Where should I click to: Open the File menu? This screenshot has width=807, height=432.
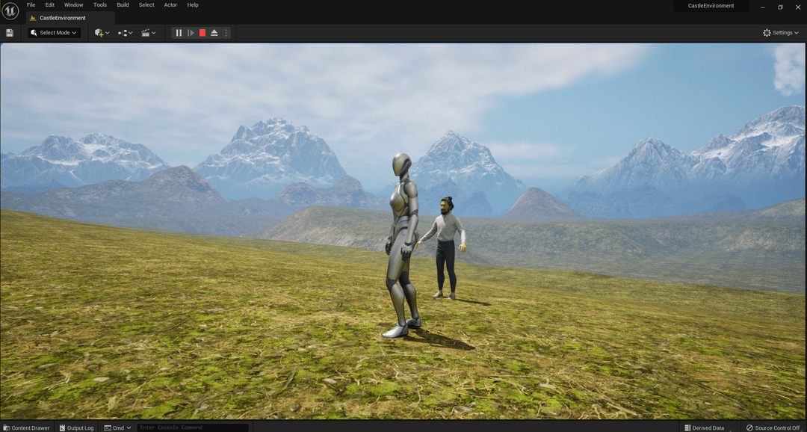coord(31,4)
